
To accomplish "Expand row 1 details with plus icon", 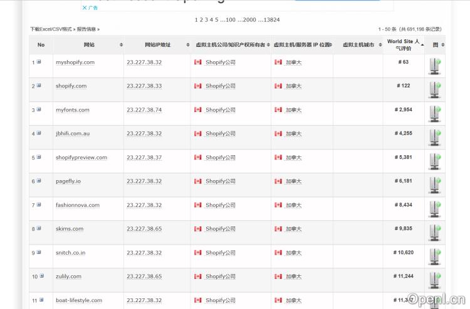I will click(39, 62).
